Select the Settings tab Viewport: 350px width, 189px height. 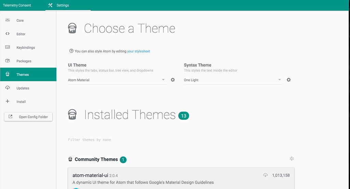pos(68,5)
